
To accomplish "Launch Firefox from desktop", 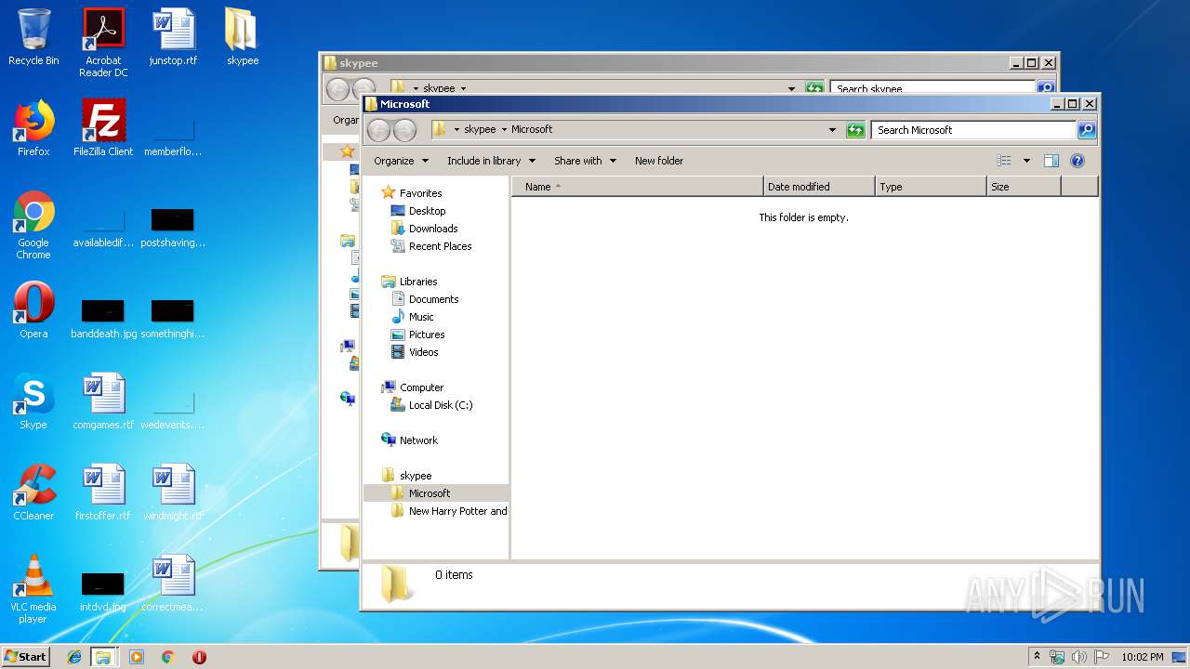I will point(33,128).
